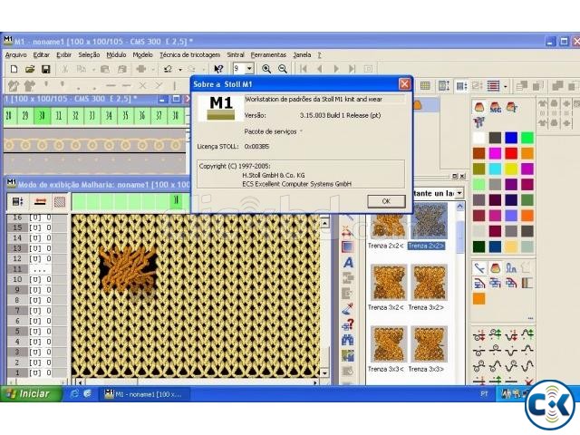Click the binoculars search icon
The image size is (580, 435).
tap(347, 340)
